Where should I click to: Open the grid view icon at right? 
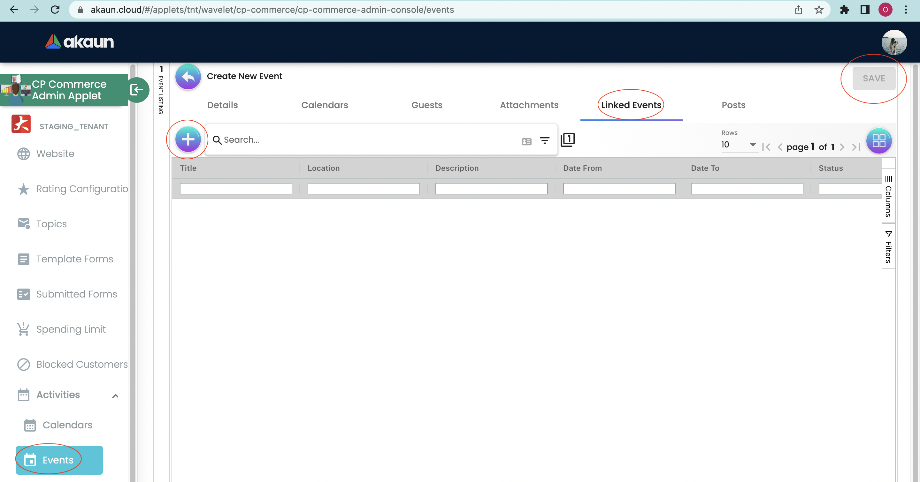point(878,140)
